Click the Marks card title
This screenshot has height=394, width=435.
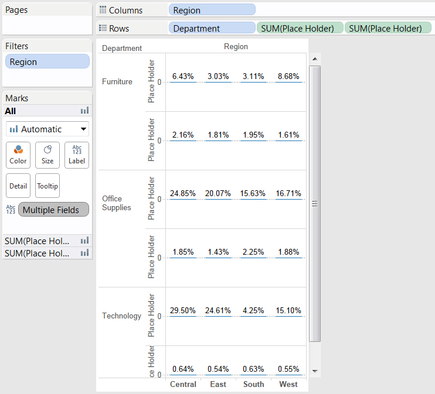point(16,98)
